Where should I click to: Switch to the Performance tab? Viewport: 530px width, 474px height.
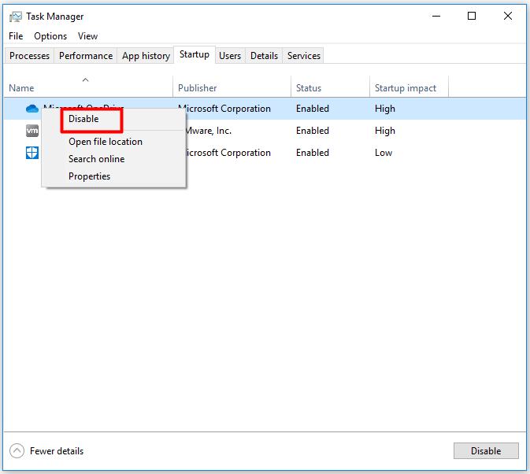point(86,56)
